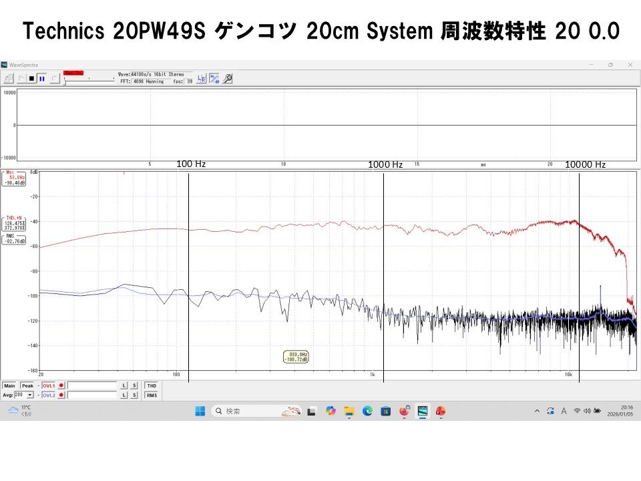Click the playback position slider
641x481 pixels.
tap(89, 79)
